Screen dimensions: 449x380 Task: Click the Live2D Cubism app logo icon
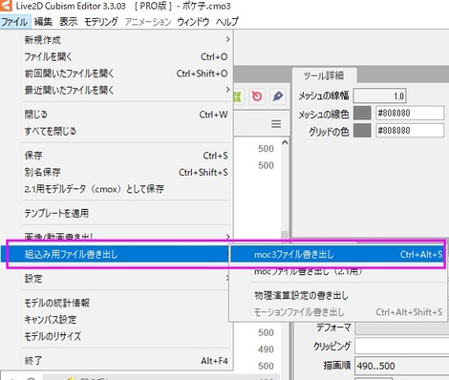[6, 6]
